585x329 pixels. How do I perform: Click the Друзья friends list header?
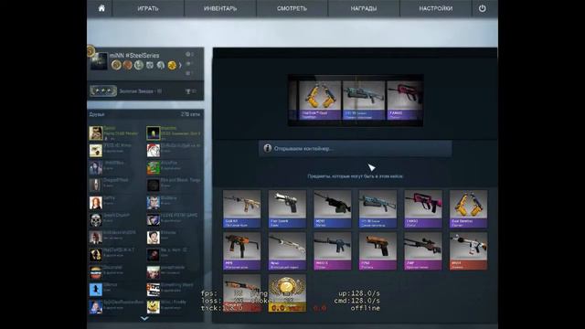point(97,114)
